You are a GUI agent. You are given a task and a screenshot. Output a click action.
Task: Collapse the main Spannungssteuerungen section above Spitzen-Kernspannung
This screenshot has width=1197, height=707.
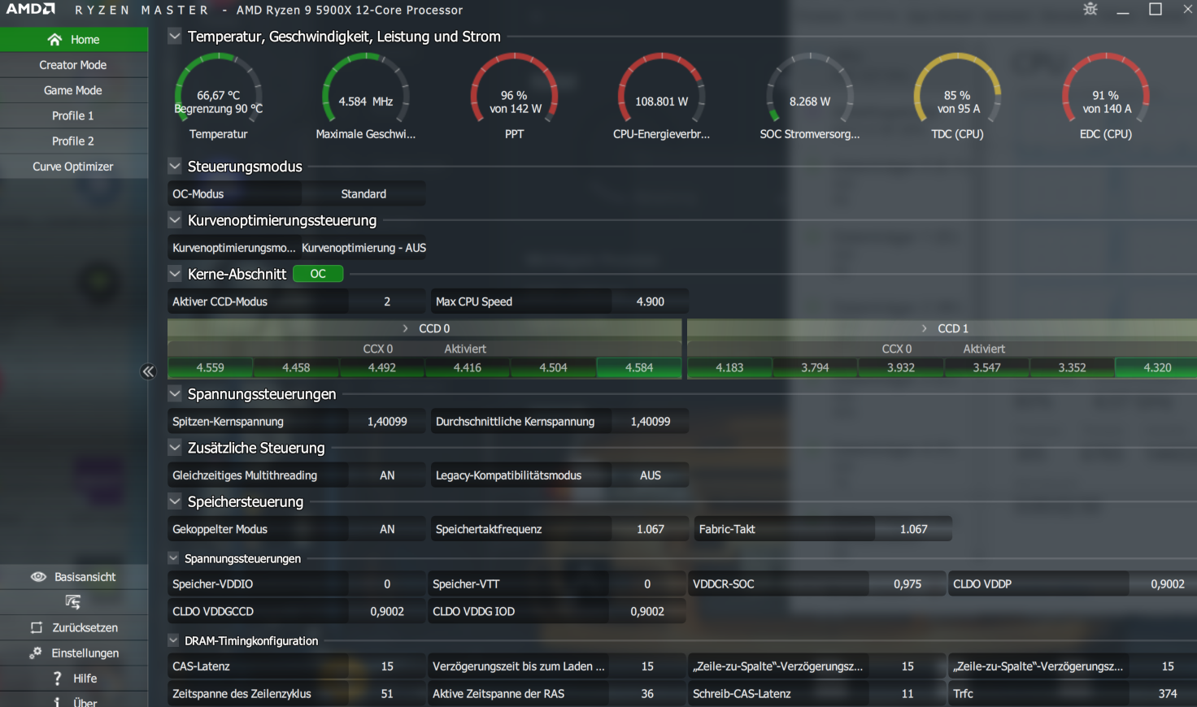[175, 393]
